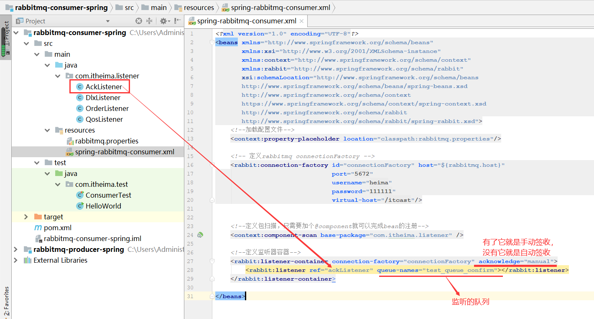594x319 pixels.
Task: Click the class icon beside OrderListener
Action: pyautogui.click(x=80, y=108)
